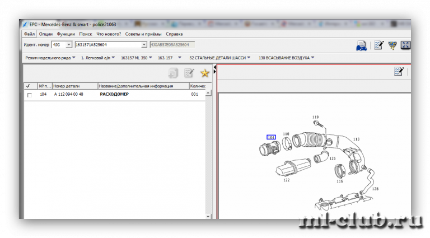Open the vehicle data card icon
Viewport: 430px width, 238px height.
(362, 45)
